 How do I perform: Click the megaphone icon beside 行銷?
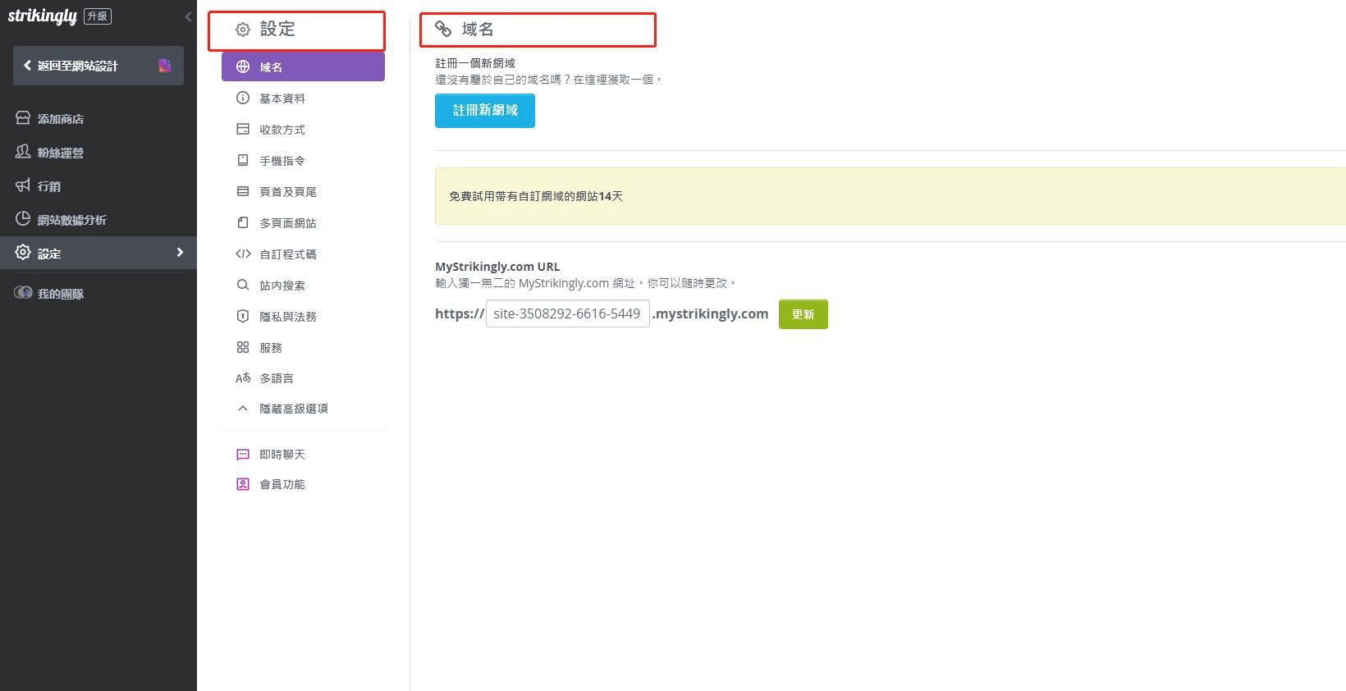click(x=23, y=185)
